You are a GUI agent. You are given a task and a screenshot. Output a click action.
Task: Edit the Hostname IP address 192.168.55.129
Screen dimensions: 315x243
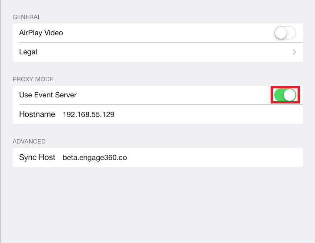click(88, 115)
